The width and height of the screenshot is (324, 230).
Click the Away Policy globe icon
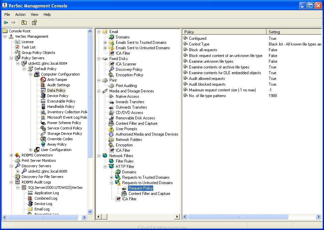pos(43,144)
